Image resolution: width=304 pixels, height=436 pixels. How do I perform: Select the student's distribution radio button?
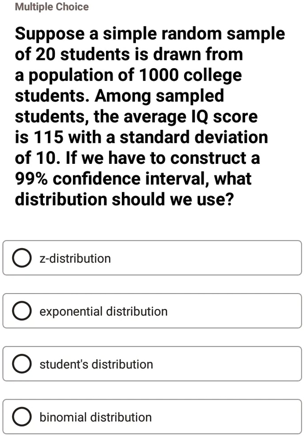click(21, 363)
